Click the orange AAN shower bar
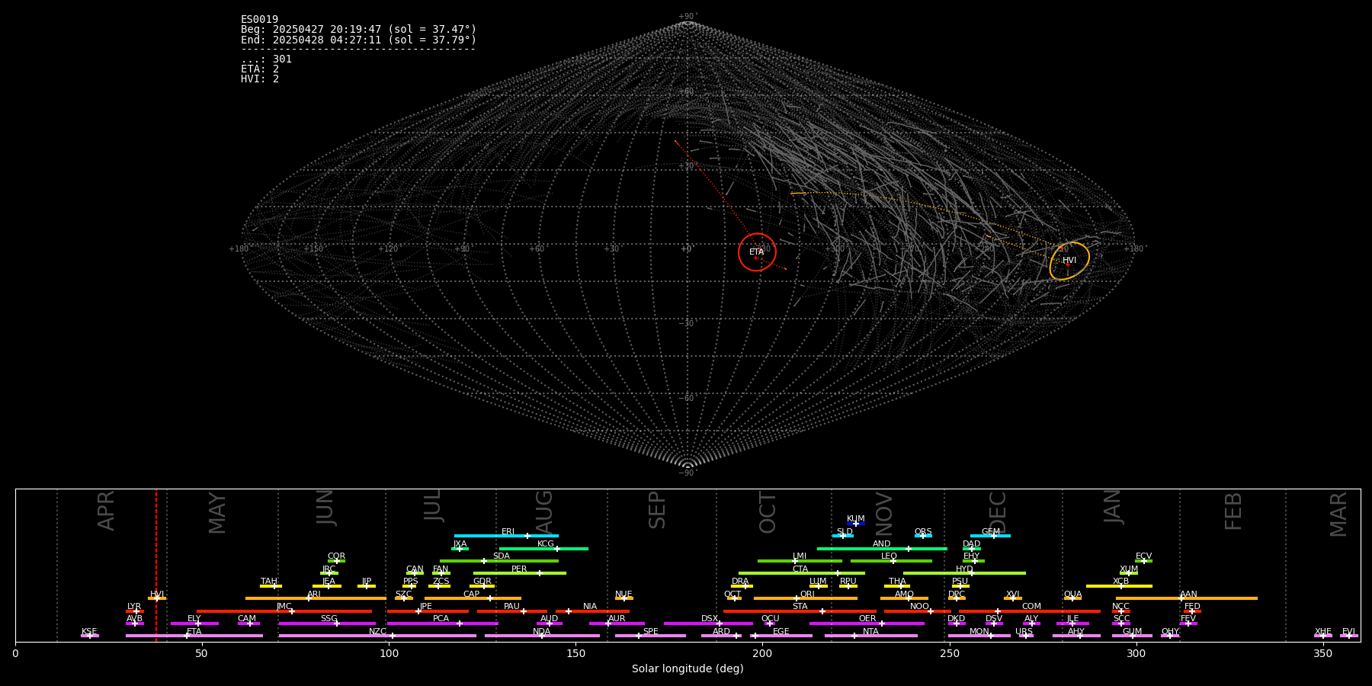Viewport: 1372px width, 686px height. pyautogui.click(x=1187, y=598)
